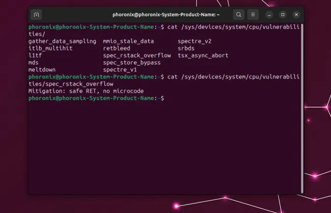Click the spec_store_bypass entry
Viewport: 331px width, 213px height.
tap(131, 62)
